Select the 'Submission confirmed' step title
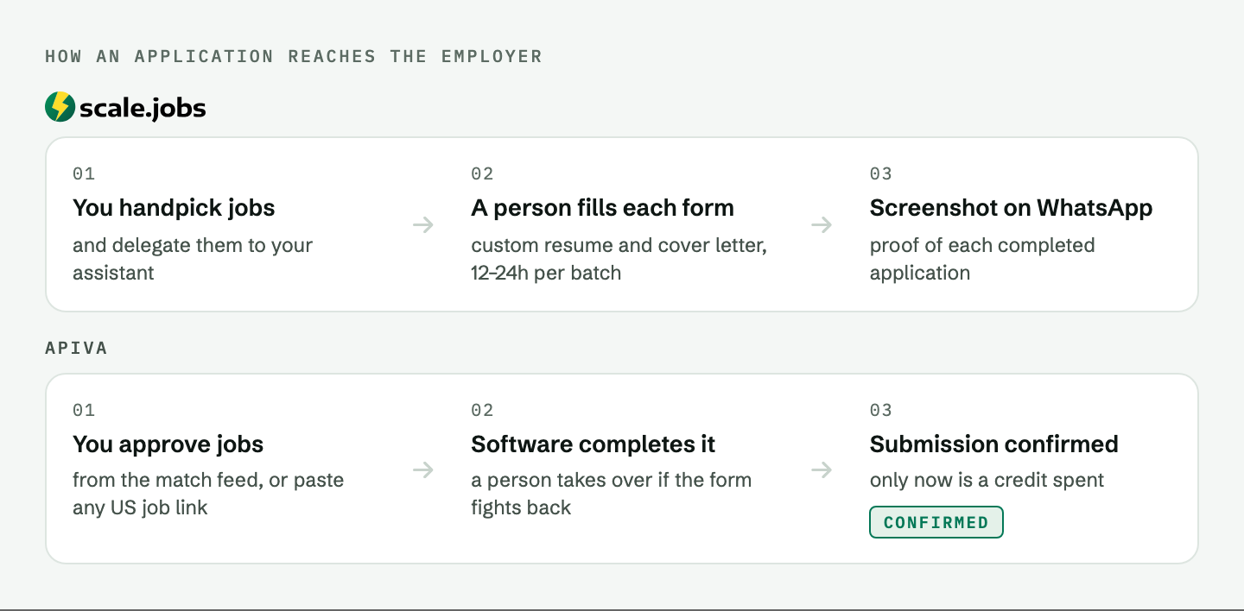The image size is (1244, 611). [x=994, y=444]
